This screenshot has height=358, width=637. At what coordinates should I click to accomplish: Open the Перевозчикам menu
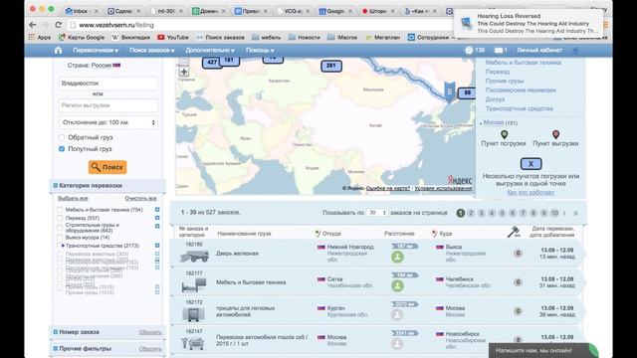96,51
